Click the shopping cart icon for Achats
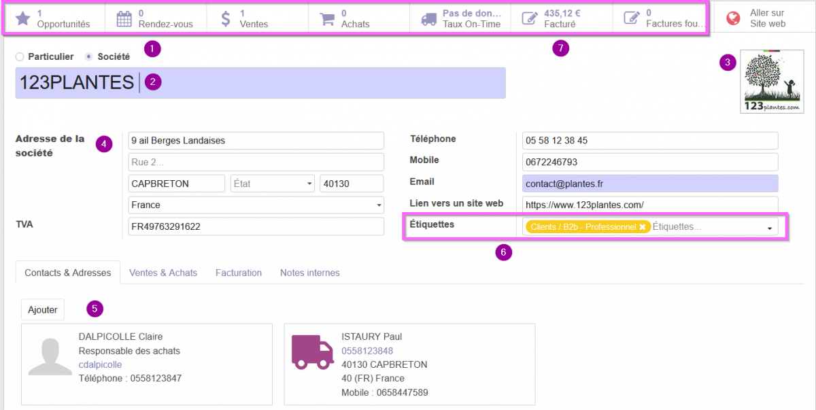 328,19
